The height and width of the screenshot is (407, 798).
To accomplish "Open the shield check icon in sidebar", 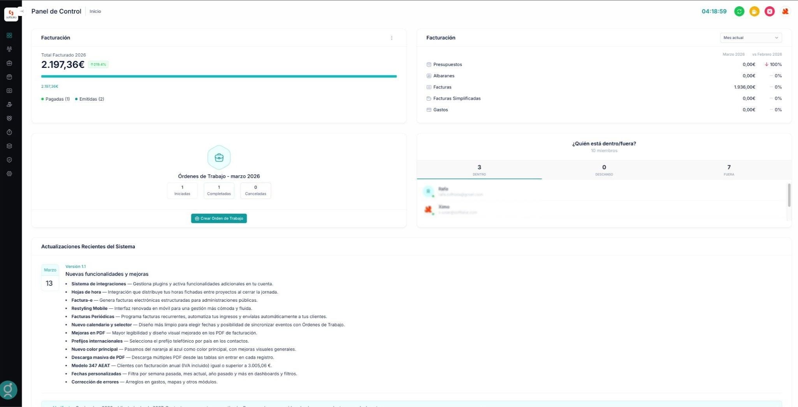I will [9, 160].
